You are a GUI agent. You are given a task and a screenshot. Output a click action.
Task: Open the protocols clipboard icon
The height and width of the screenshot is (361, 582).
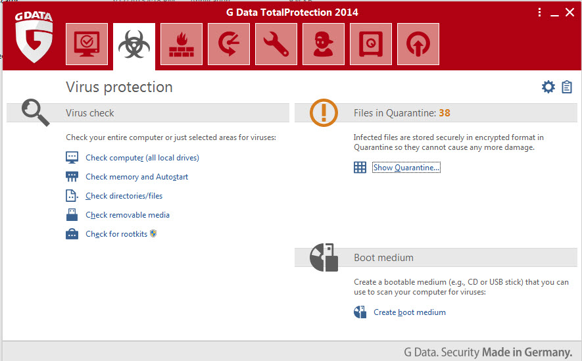[x=567, y=87]
